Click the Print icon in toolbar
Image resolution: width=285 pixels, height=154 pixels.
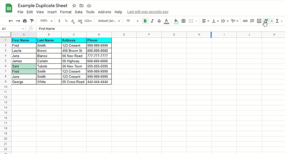25,21
